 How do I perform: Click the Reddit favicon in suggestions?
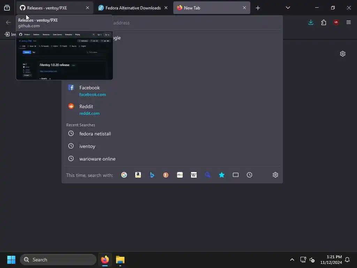pyautogui.click(x=71, y=106)
